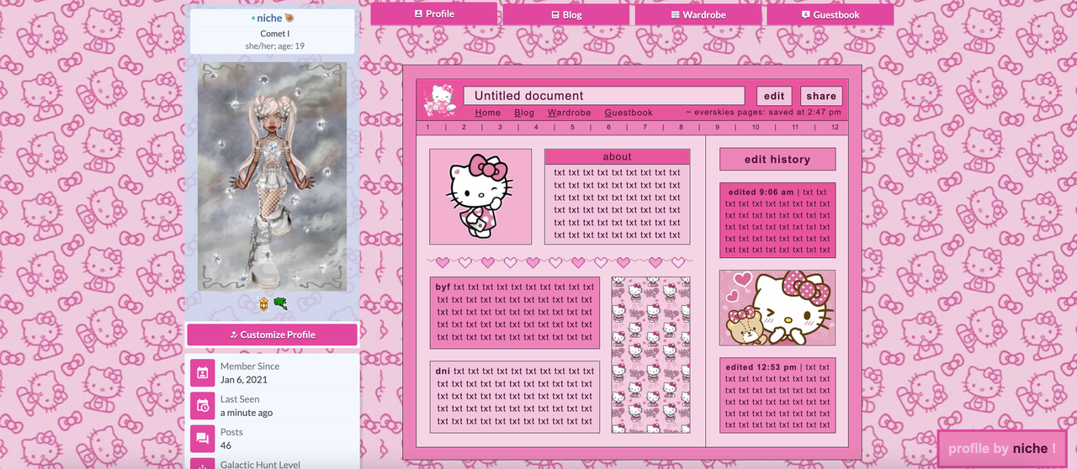Click the Comet I rank label

(274, 34)
